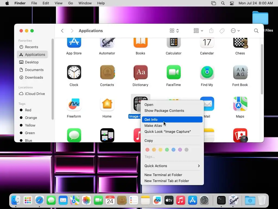Screen dimensions: 278x209
Task: Open the Group By dropdown
Action: point(198,31)
